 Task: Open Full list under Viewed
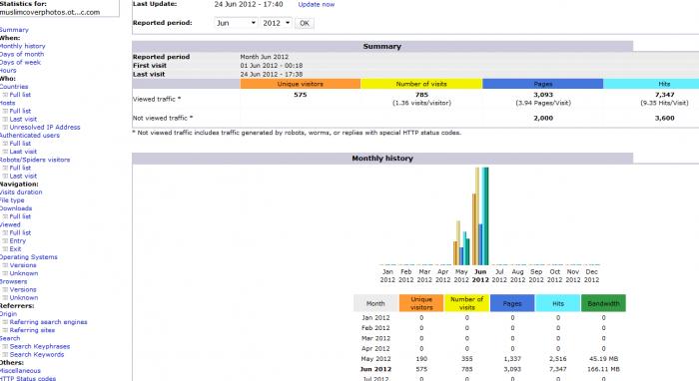coord(20,232)
